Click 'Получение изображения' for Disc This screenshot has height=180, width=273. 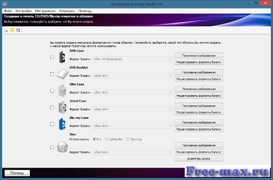pyautogui.click(x=199, y=145)
